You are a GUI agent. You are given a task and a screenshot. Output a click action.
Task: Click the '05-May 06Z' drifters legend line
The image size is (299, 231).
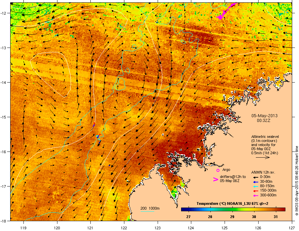point(230,181)
